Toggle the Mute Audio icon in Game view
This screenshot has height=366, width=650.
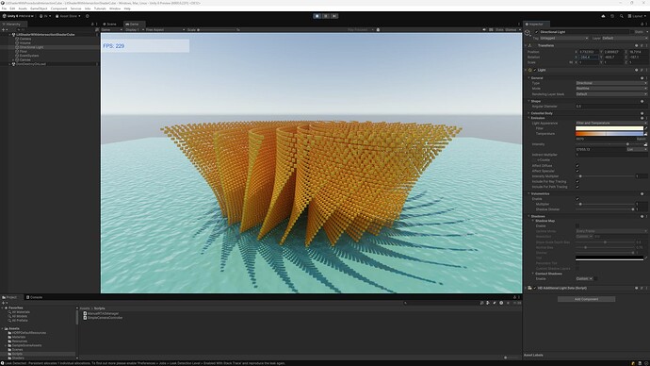(x=484, y=30)
